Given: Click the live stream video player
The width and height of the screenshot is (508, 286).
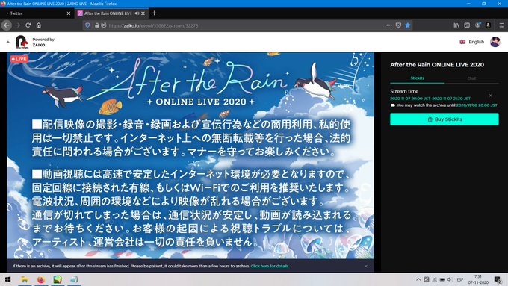Looking at the screenshot, I should pos(190,155).
